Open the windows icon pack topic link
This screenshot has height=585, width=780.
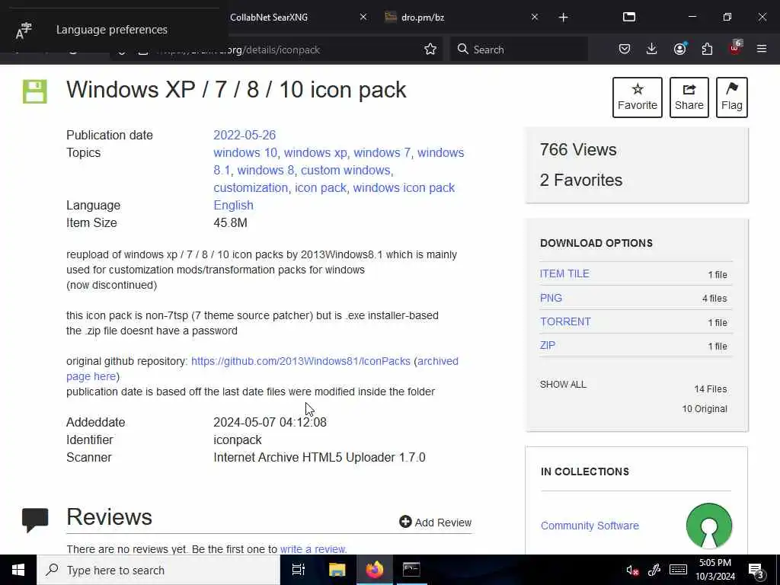pos(404,187)
